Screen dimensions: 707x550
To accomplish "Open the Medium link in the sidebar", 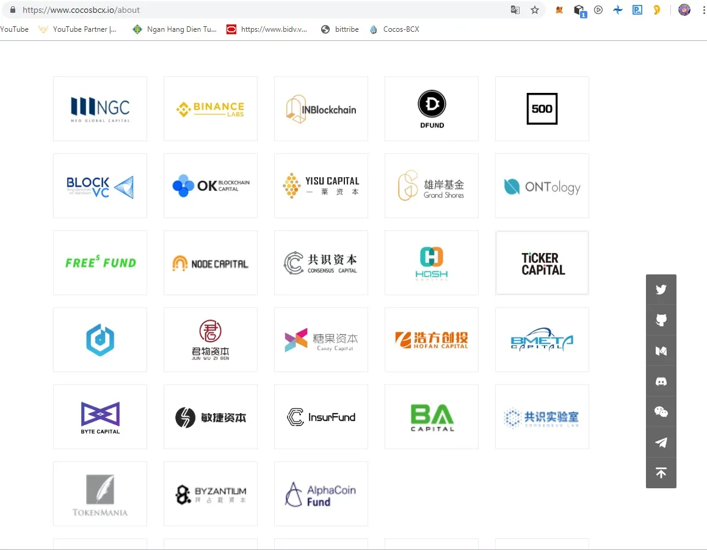I will [x=661, y=351].
